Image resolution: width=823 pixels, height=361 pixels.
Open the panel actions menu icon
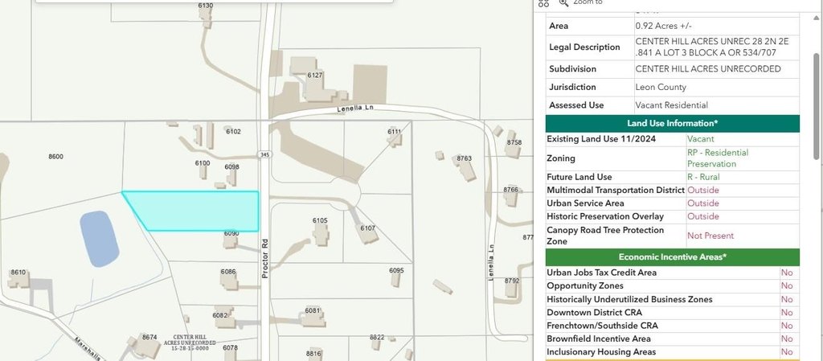coord(543,3)
